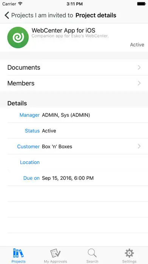The image size is (148, 264).
Task: Expand the Documents row chevron
Action: point(139,68)
